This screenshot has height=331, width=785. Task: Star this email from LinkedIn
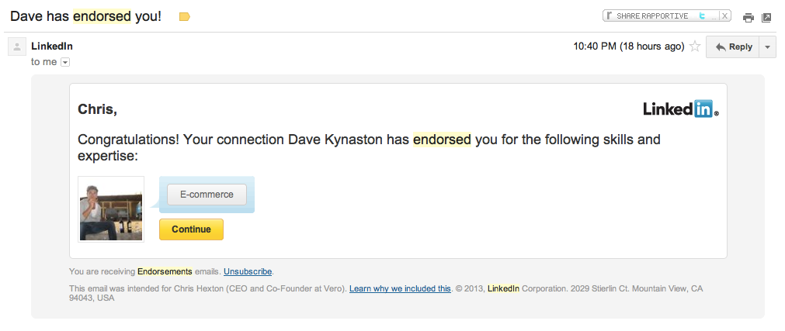[695, 47]
